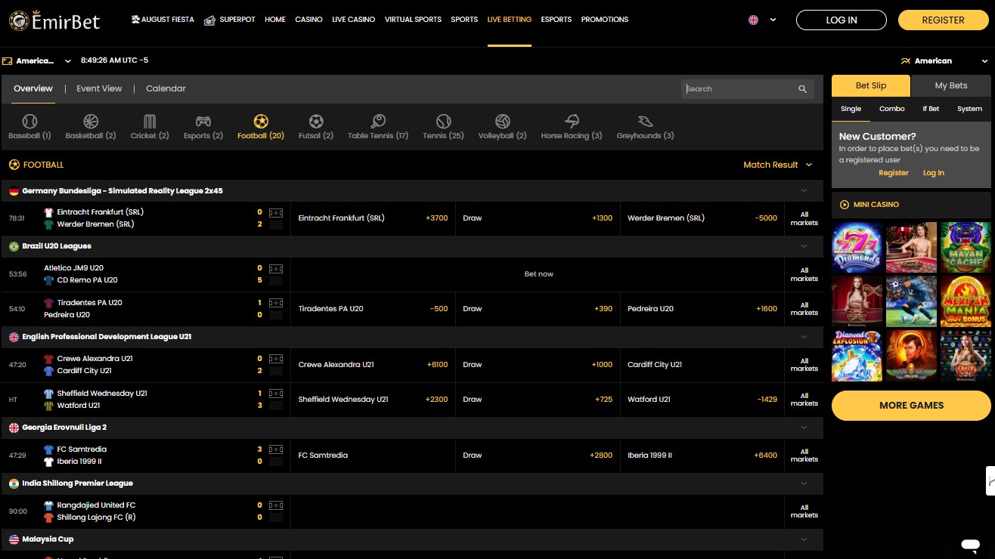Open the Promotions menu item
The width and height of the screenshot is (995, 559).
click(605, 20)
